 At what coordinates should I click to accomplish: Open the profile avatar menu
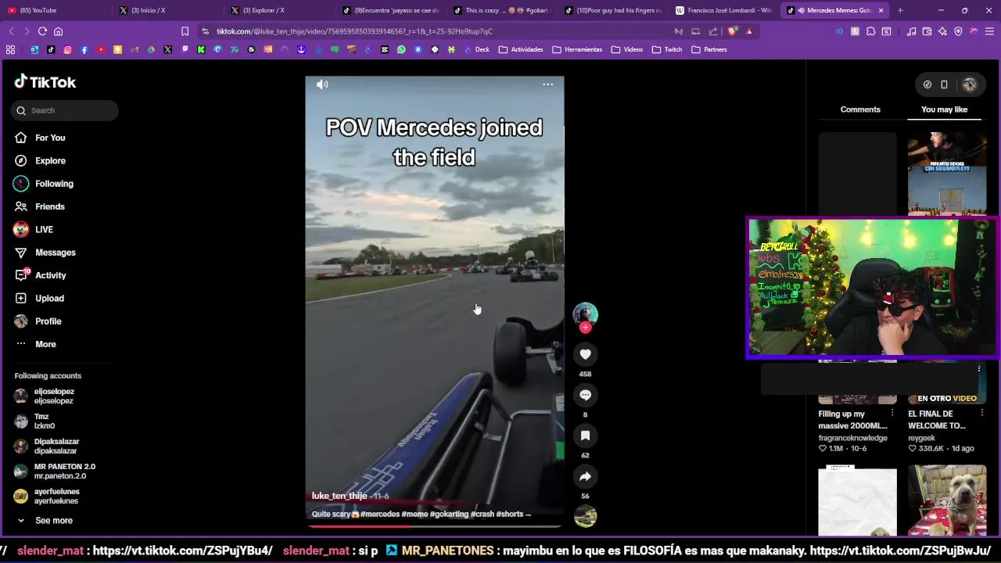click(x=970, y=84)
